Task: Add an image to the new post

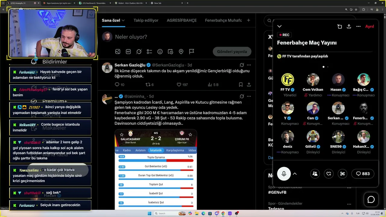Action: pyautogui.click(x=118, y=52)
